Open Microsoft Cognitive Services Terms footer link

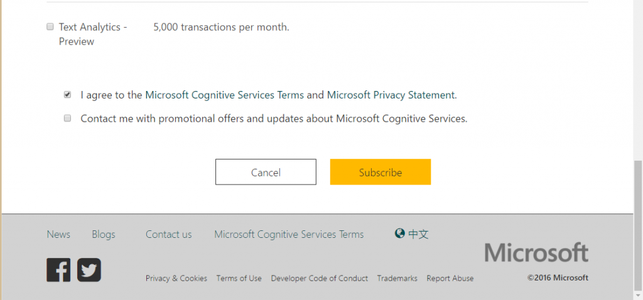click(289, 234)
